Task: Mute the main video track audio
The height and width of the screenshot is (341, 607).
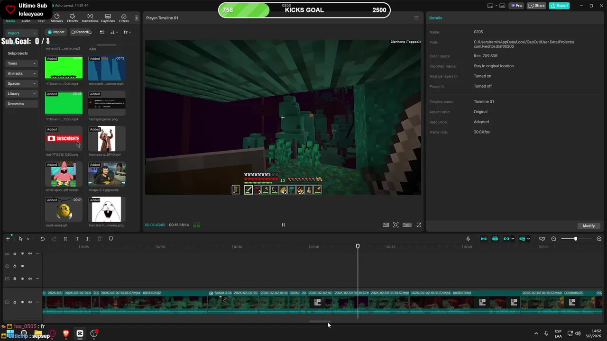Action: (30, 302)
